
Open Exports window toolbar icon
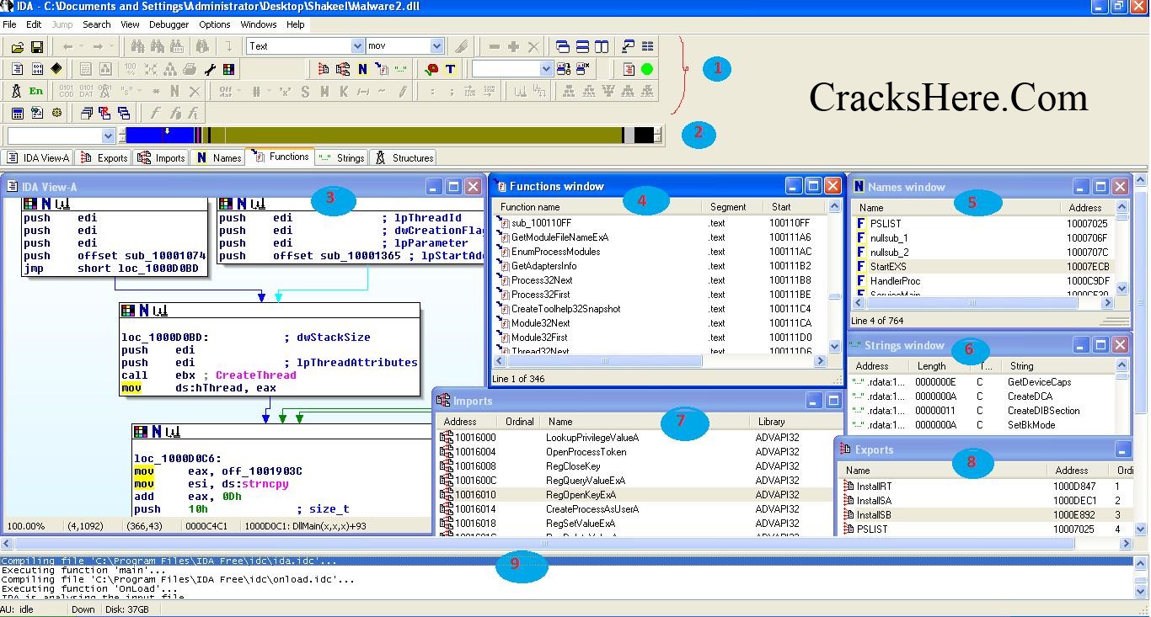pyautogui.click(x=324, y=69)
